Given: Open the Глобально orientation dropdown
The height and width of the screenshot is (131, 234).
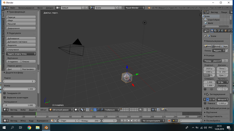Looking at the screenshot, I should [112, 110].
